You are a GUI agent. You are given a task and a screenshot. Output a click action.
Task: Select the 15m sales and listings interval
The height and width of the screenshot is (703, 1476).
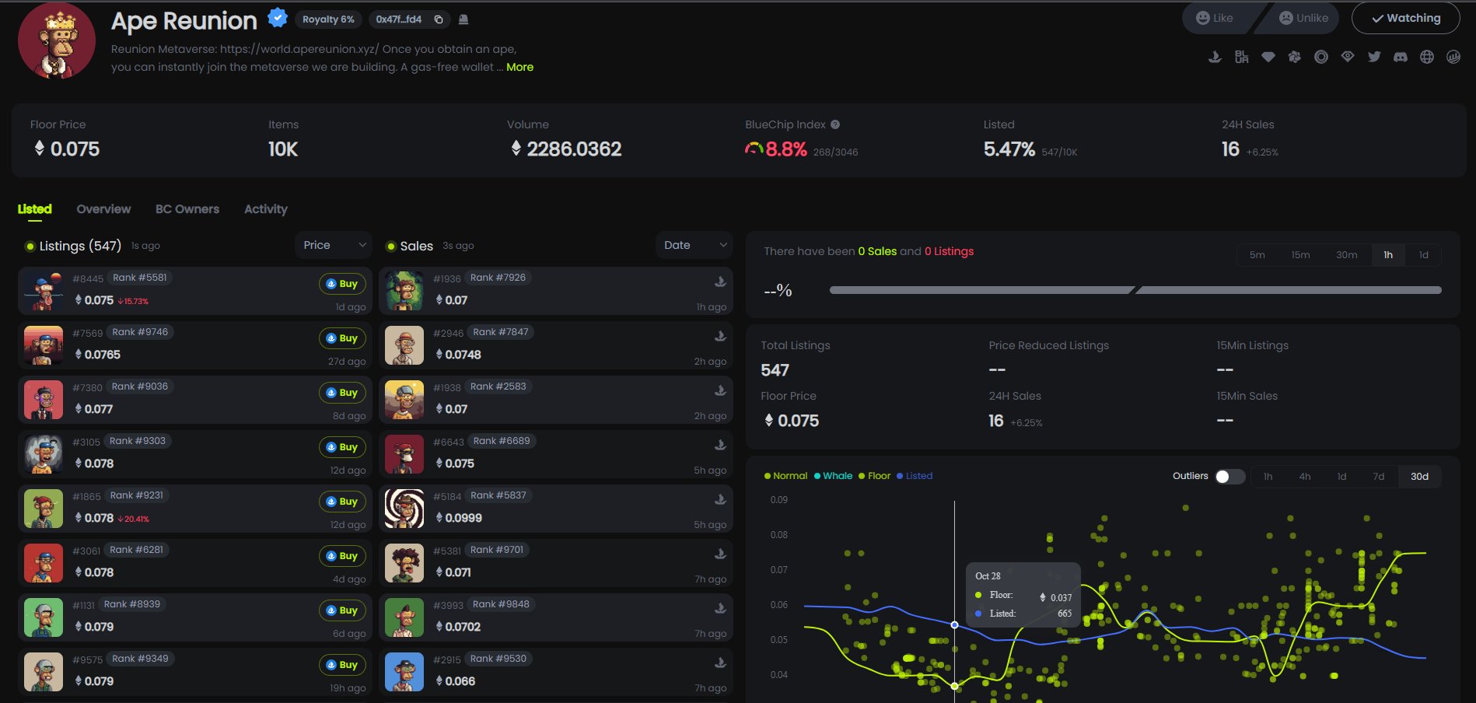[x=1301, y=255]
